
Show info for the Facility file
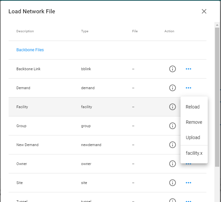click(172, 107)
